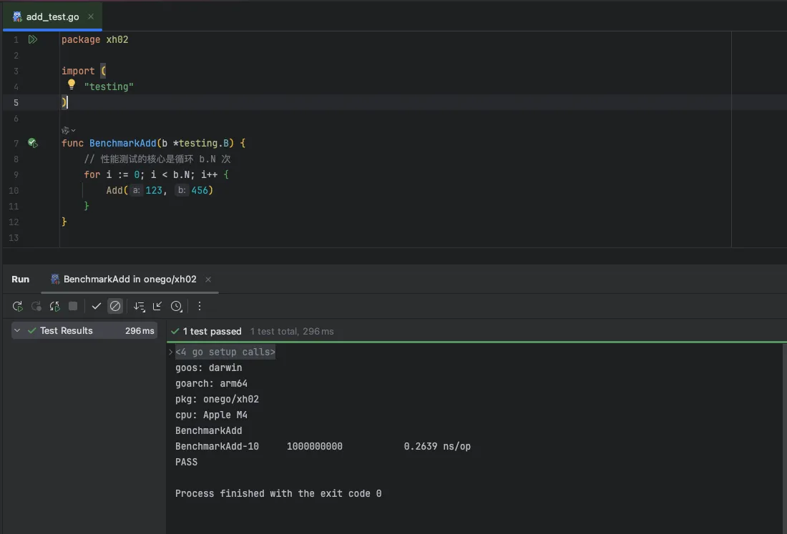Select the BenchmarkAdd in onego/xh02 run tab
787x534 pixels.
(129, 280)
